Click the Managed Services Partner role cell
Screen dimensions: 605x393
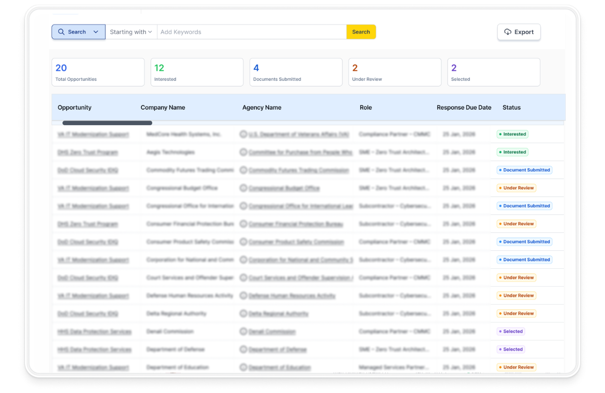pyautogui.click(x=393, y=367)
